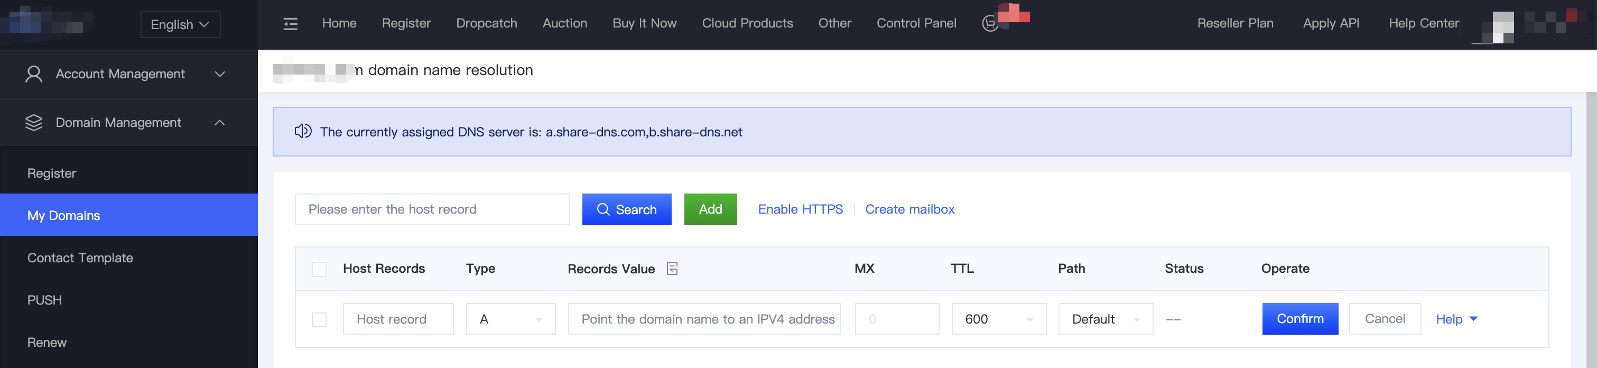
Task: Click the Enable HTTPS link
Action: click(800, 210)
